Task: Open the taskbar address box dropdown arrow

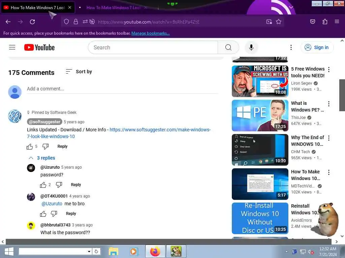Action: (x=89, y=251)
